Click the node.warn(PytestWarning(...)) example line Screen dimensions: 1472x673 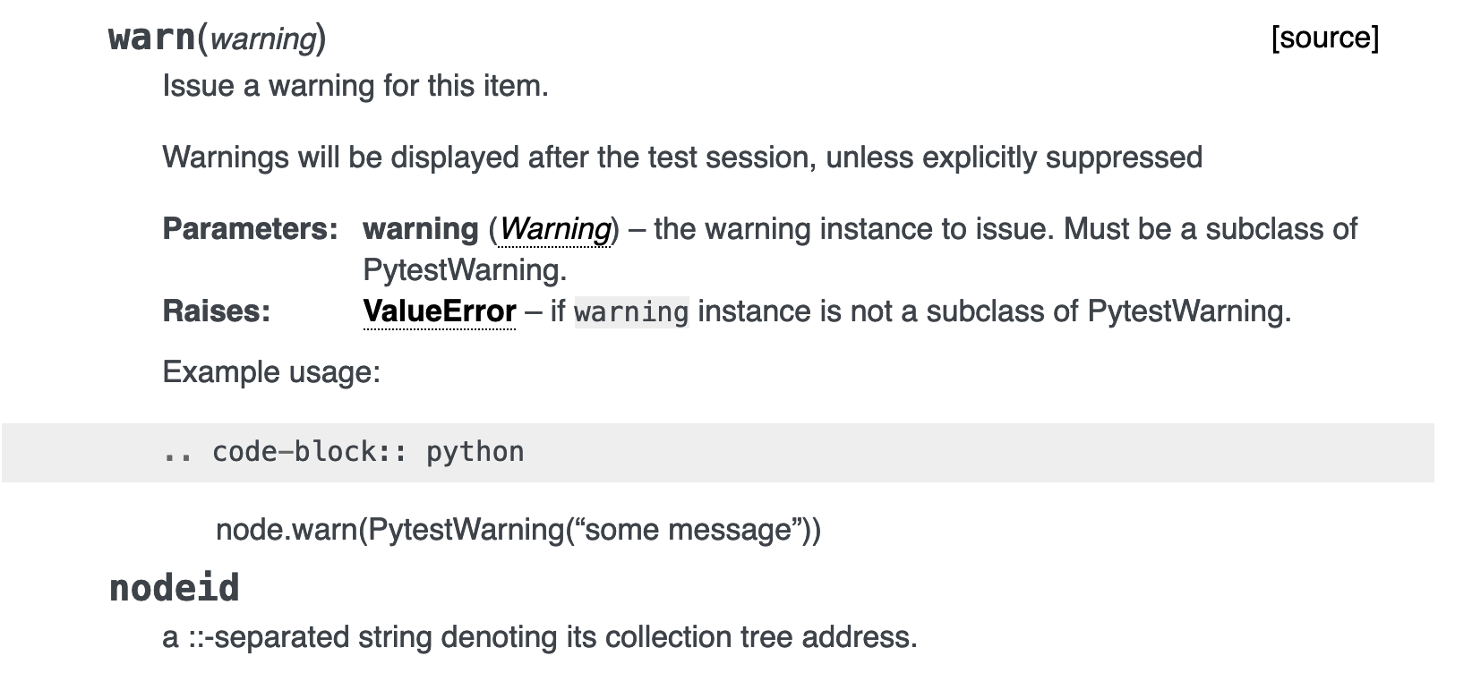click(x=518, y=530)
